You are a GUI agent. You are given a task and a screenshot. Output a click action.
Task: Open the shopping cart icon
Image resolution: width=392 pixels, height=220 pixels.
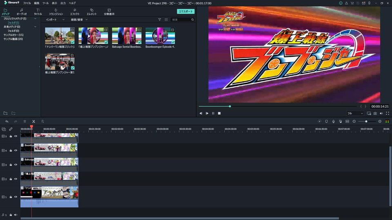[352, 3]
